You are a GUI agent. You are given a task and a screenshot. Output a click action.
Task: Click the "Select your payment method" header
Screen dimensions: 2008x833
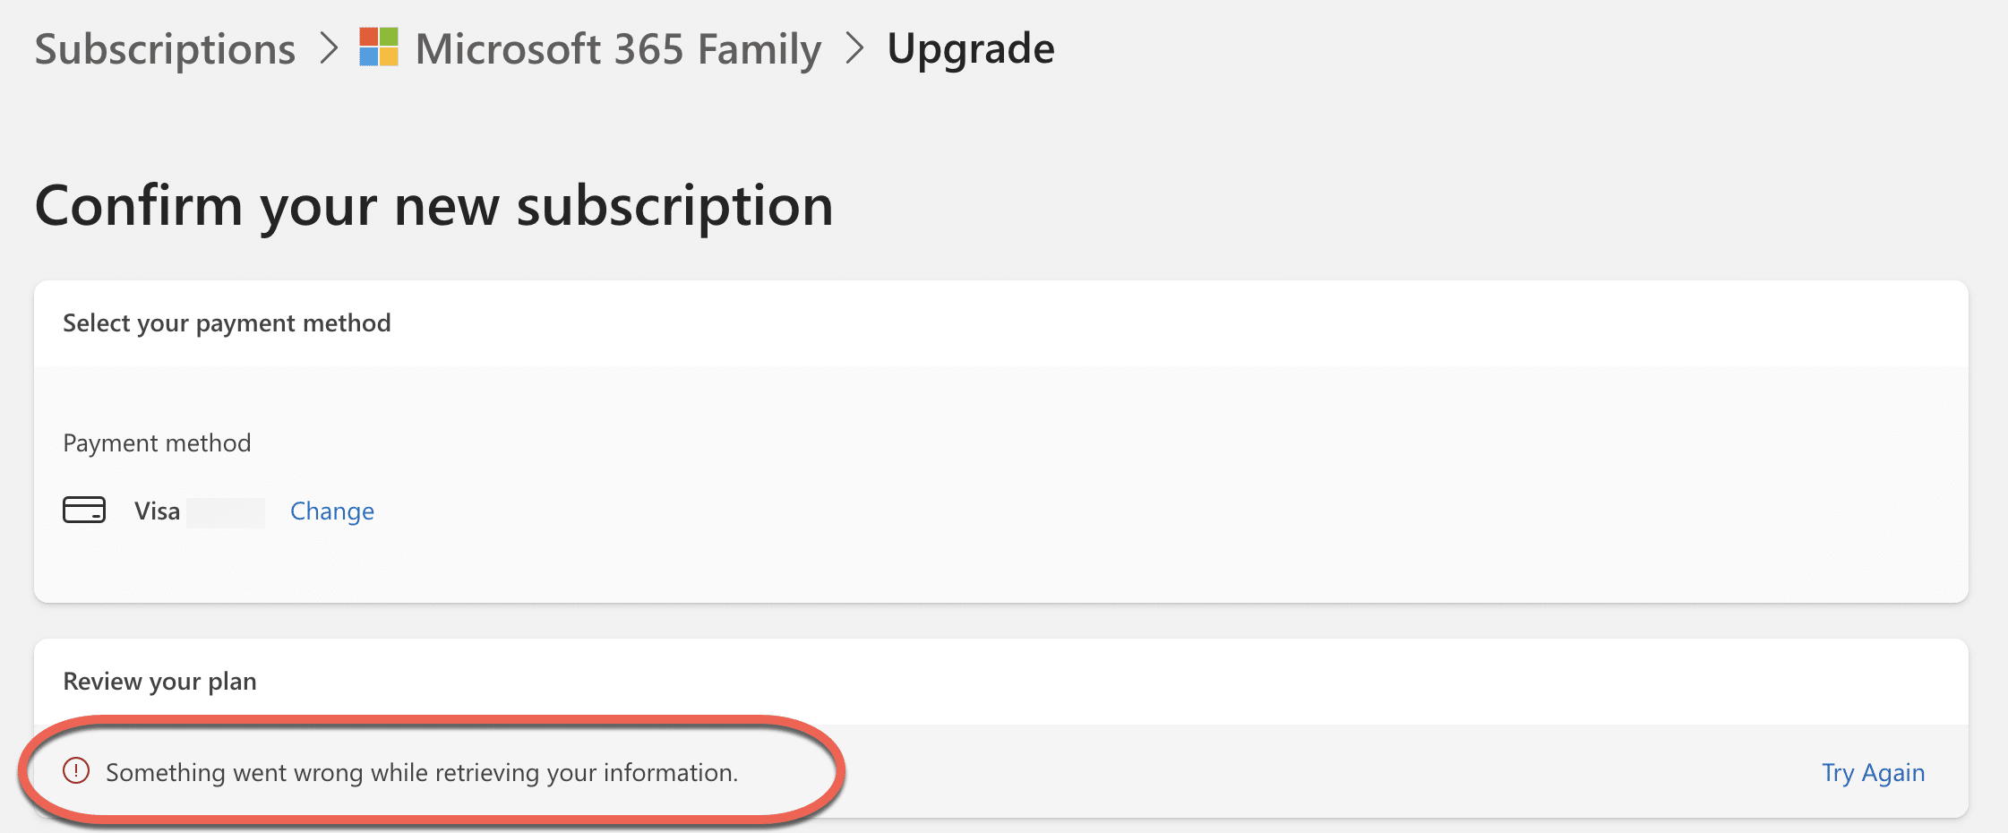(227, 323)
